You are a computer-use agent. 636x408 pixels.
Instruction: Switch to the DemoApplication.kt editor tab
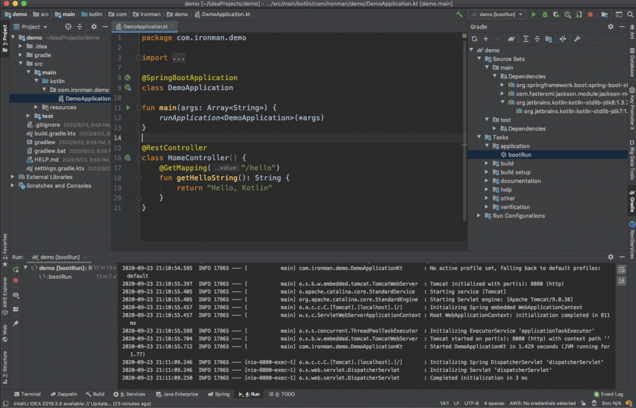[145, 27]
